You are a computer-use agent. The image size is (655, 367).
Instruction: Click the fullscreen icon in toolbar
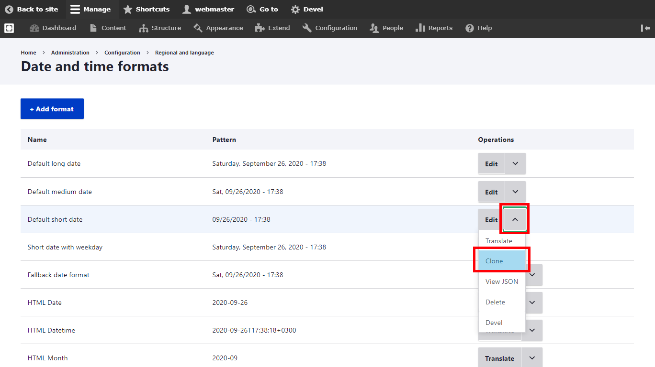point(9,28)
